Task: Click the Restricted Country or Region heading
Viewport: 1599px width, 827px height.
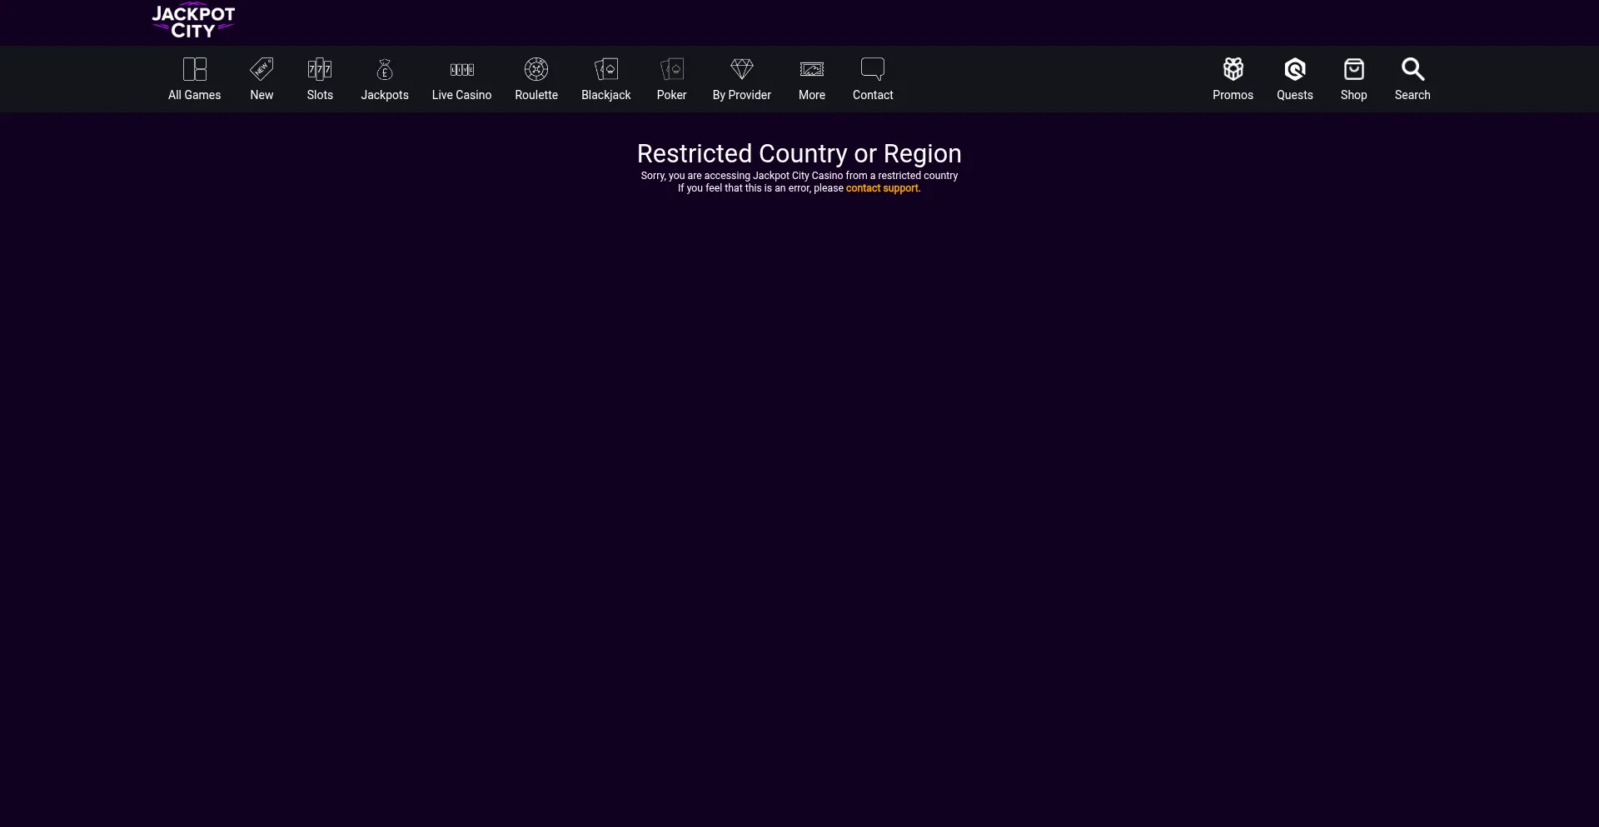Action: [x=799, y=154]
